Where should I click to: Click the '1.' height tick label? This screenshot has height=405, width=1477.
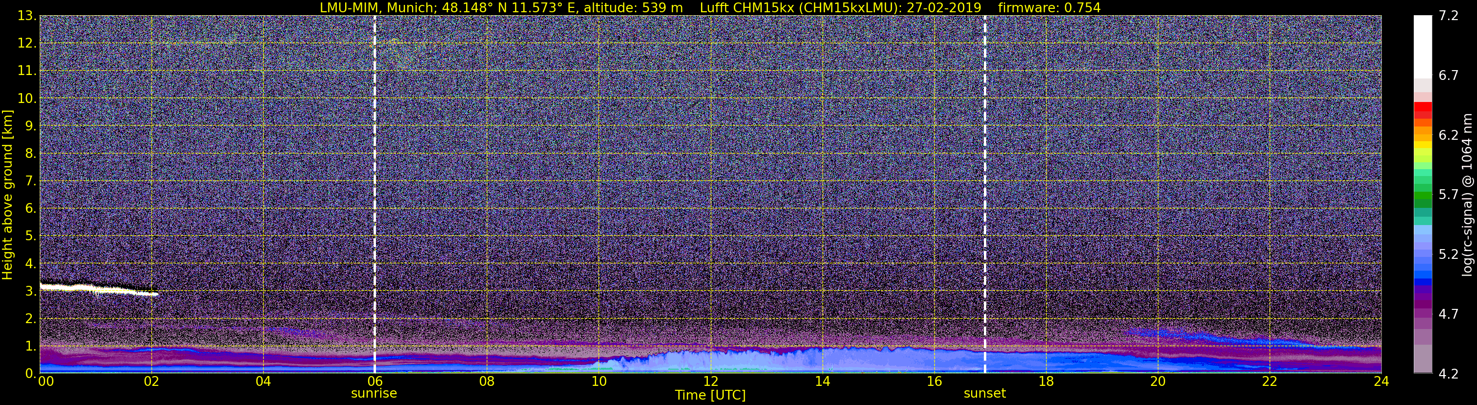30,346
